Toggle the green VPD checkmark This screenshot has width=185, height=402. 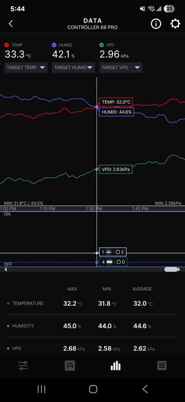[101, 45]
